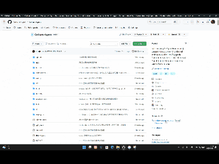Open File Explorer from the taskbar
Image resolution: width=219 pixels, height=164 pixels.
point(118,147)
